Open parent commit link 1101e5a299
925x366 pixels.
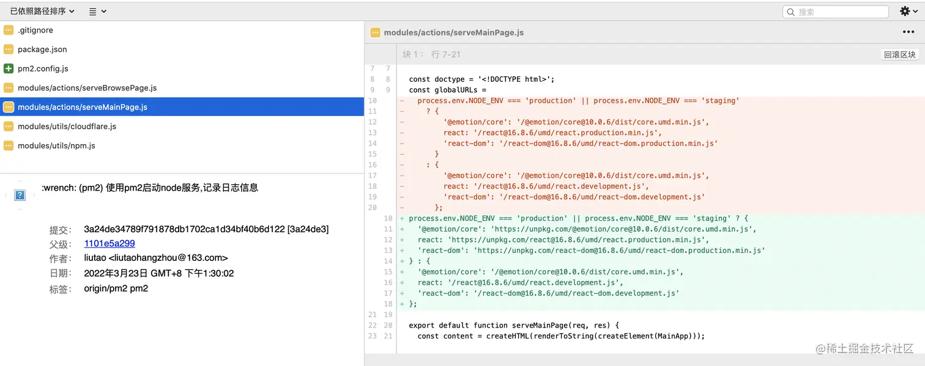(x=110, y=243)
